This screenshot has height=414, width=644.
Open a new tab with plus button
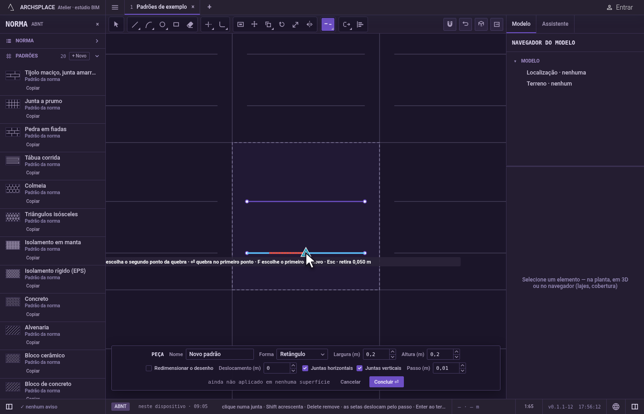pyautogui.click(x=209, y=7)
